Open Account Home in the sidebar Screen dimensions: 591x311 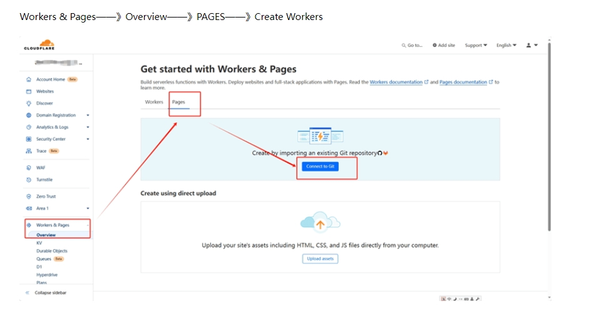(x=51, y=79)
